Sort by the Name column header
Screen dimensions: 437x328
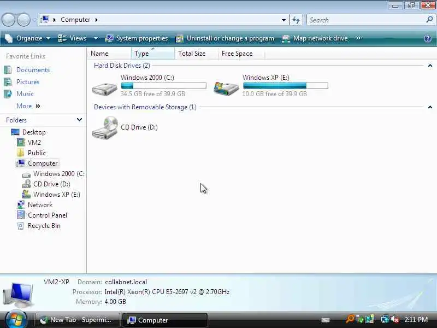tap(110, 53)
